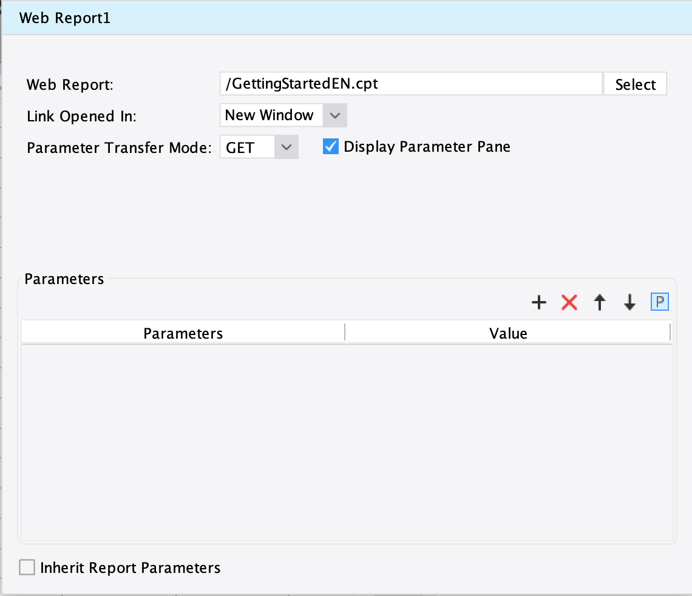Delete parameter using the red X icon
The image size is (692, 596).
(569, 303)
